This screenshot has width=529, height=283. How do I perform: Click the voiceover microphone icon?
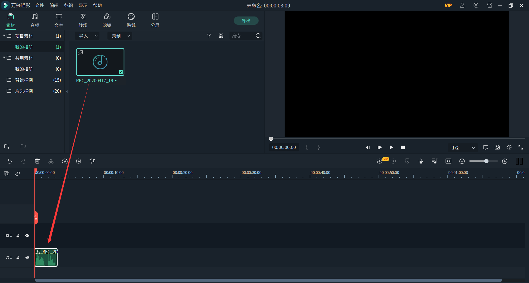(421, 161)
